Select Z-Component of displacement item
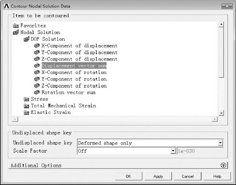 coord(79,59)
